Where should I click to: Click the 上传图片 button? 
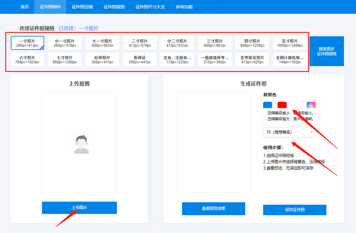79,208
